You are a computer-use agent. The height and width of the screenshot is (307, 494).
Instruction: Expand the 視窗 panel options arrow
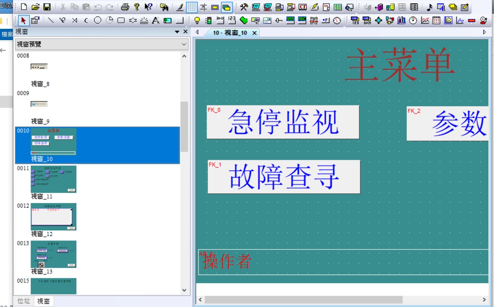point(177,32)
